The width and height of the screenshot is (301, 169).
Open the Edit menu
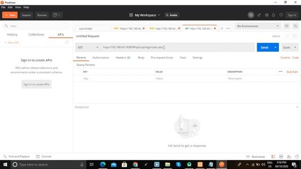10,7
